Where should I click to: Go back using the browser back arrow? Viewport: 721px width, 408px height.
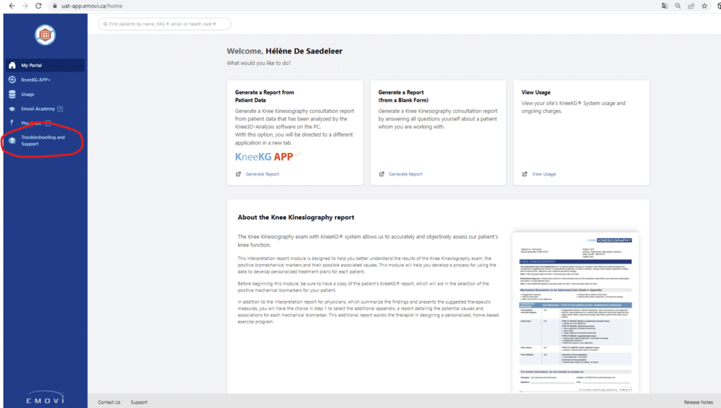coord(12,6)
